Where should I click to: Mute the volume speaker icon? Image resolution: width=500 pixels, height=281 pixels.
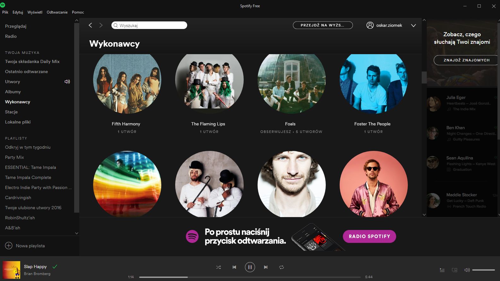[x=467, y=270]
